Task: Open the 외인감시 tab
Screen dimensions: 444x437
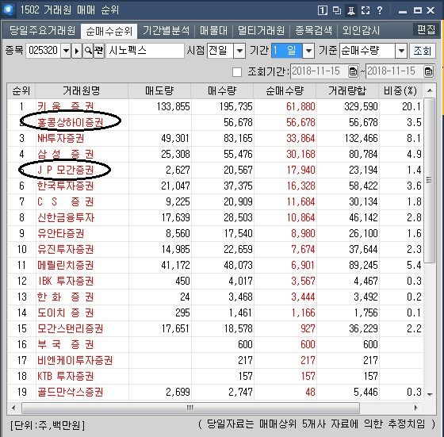Action: point(361,31)
